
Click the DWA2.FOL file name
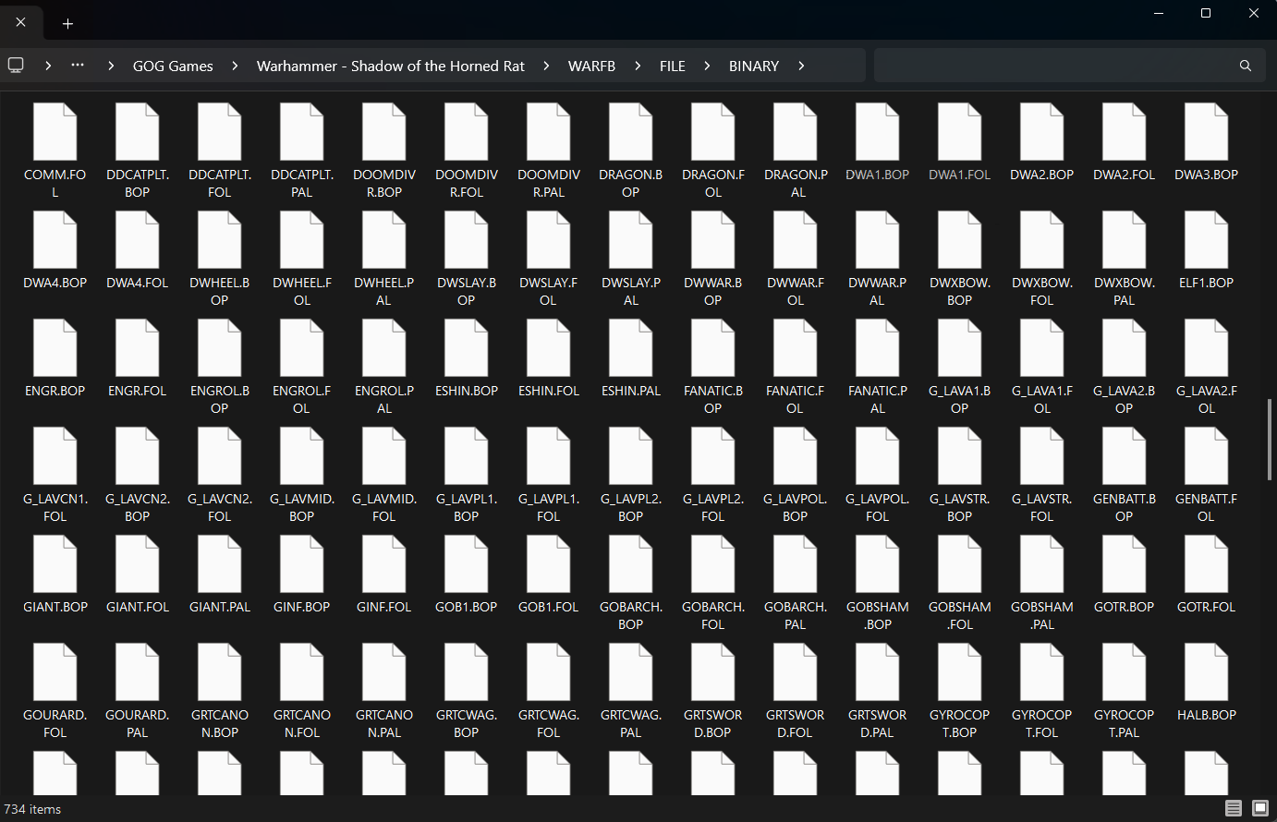[1125, 175]
